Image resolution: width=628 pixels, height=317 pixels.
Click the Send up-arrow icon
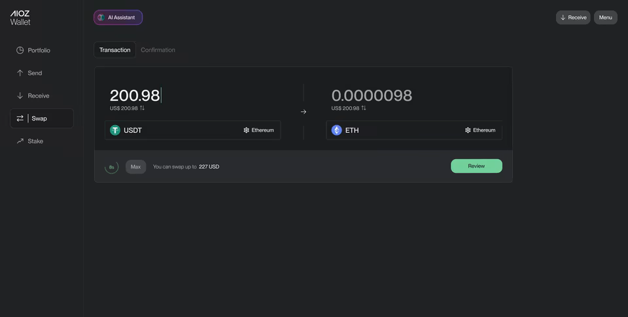(20, 73)
